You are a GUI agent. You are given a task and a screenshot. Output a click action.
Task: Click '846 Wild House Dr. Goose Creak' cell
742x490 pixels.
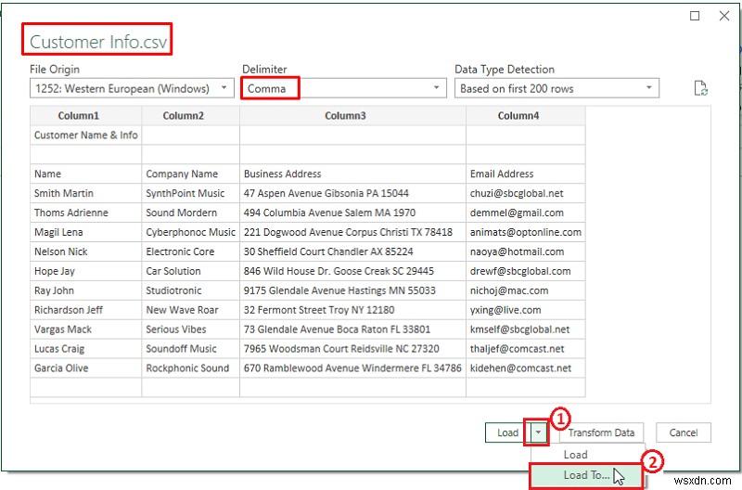[353, 271]
